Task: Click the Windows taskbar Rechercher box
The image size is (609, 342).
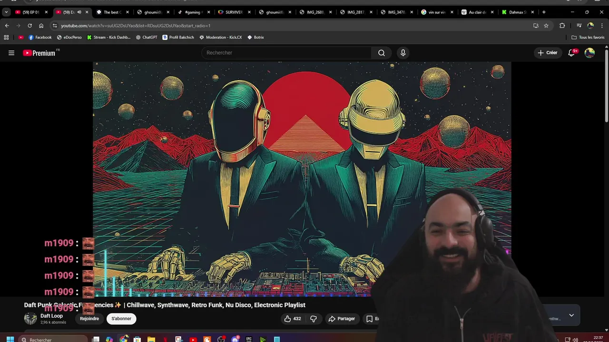Action: click(x=53, y=339)
